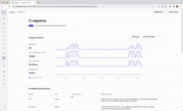The image size is (183, 111).
Task: Click the View log button
Action: (x=135, y=37)
